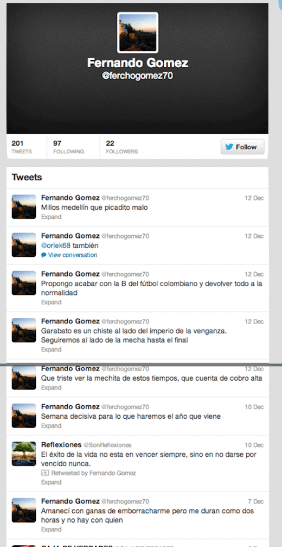Click the avatar next to the Millos medellín tweet
The height and width of the screenshot is (547, 282).
click(x=24, y=206)
